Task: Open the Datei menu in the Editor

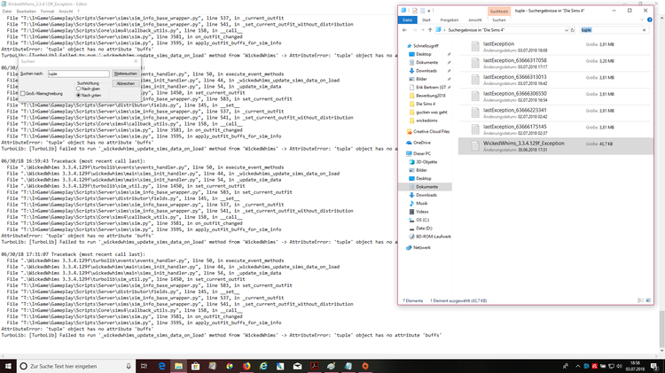Action: click(7, 12)
